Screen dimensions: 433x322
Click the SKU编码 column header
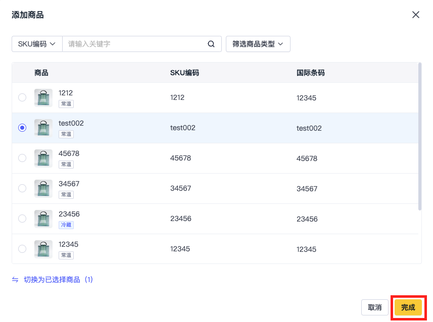(184, 73)
